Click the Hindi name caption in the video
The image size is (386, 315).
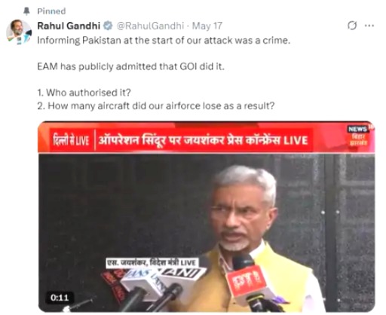click(152, 263)
